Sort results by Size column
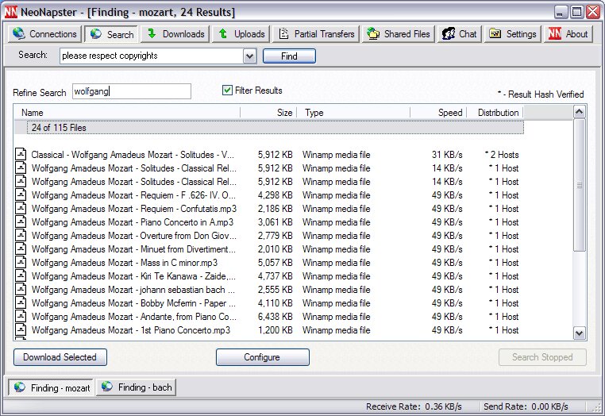 pyautogui.click(x=268, y=113)
